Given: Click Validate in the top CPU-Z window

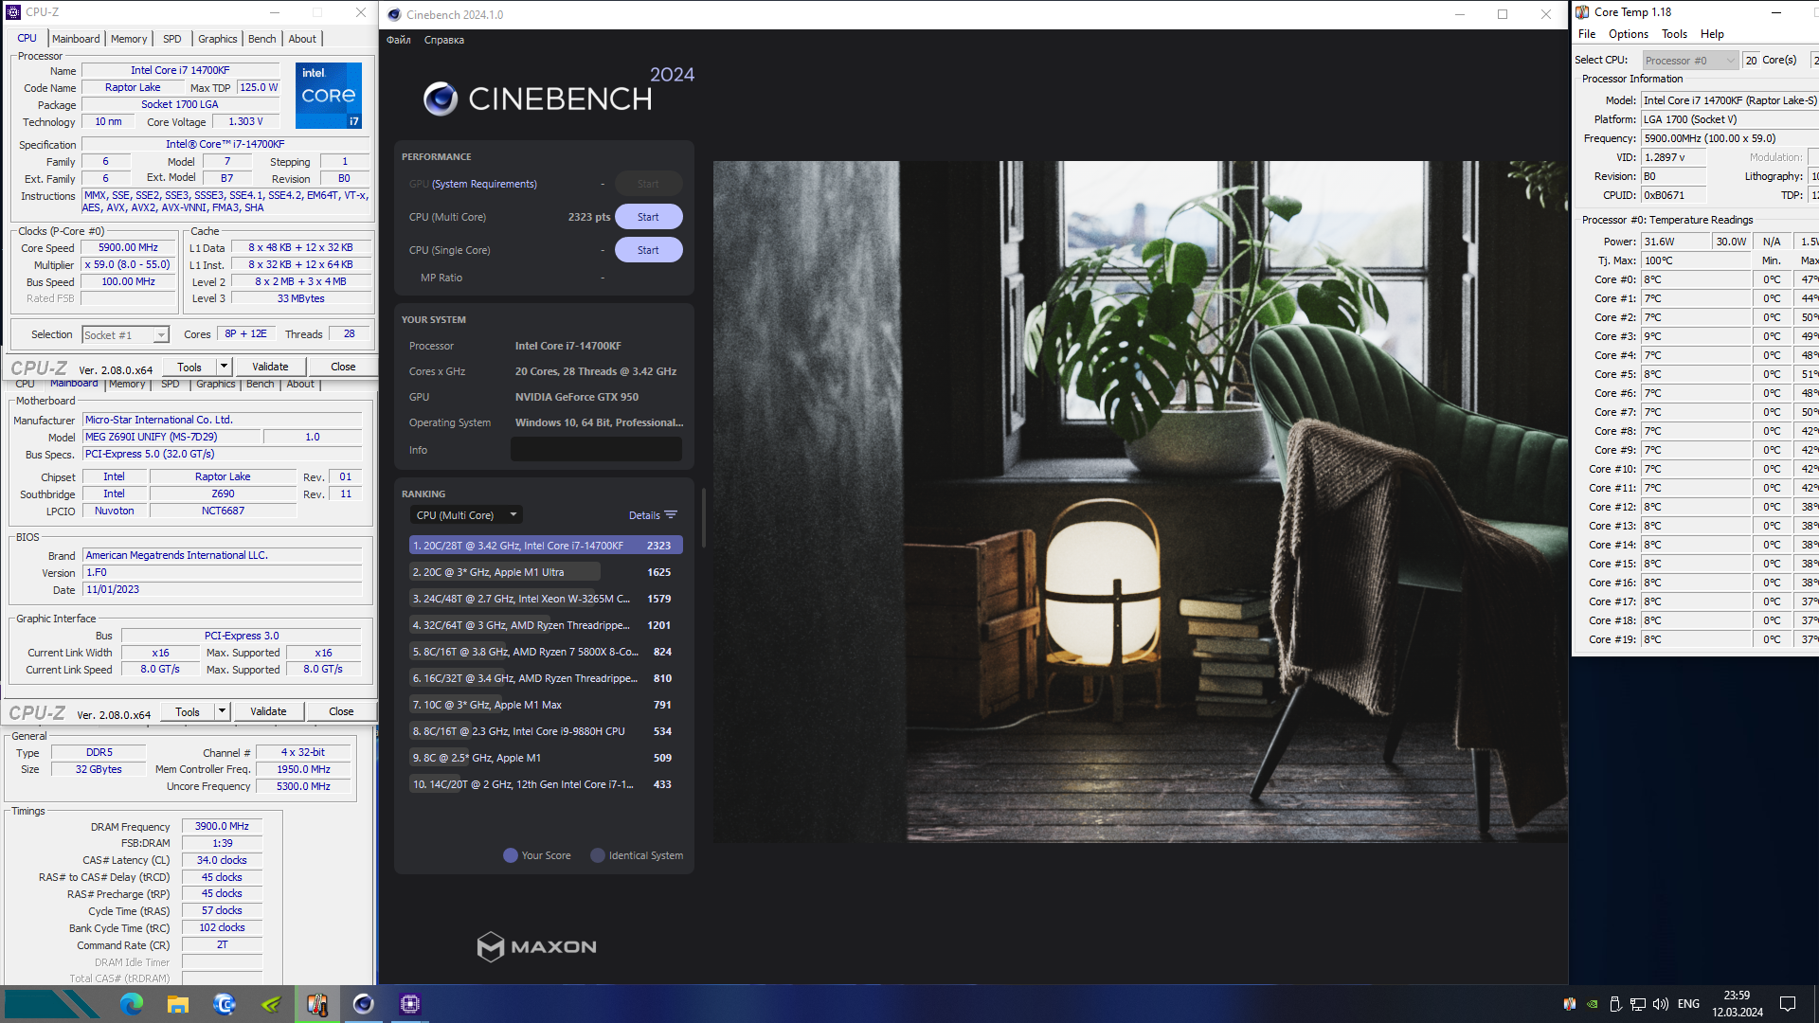Looking at the screenshot, I should [270, 367].
